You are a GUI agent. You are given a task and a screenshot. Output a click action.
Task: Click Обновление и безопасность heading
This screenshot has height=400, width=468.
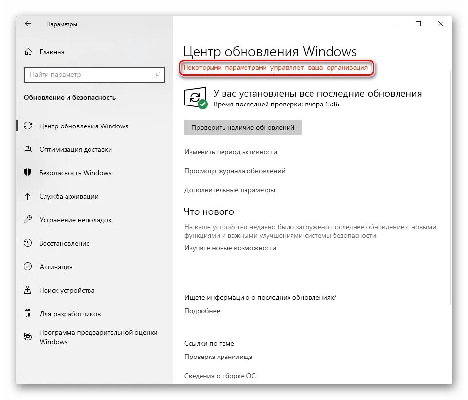[x=70, y=98]
